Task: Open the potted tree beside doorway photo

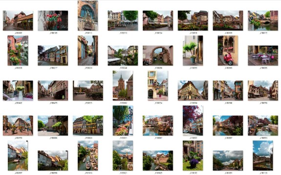Action: tap(193, 51)
